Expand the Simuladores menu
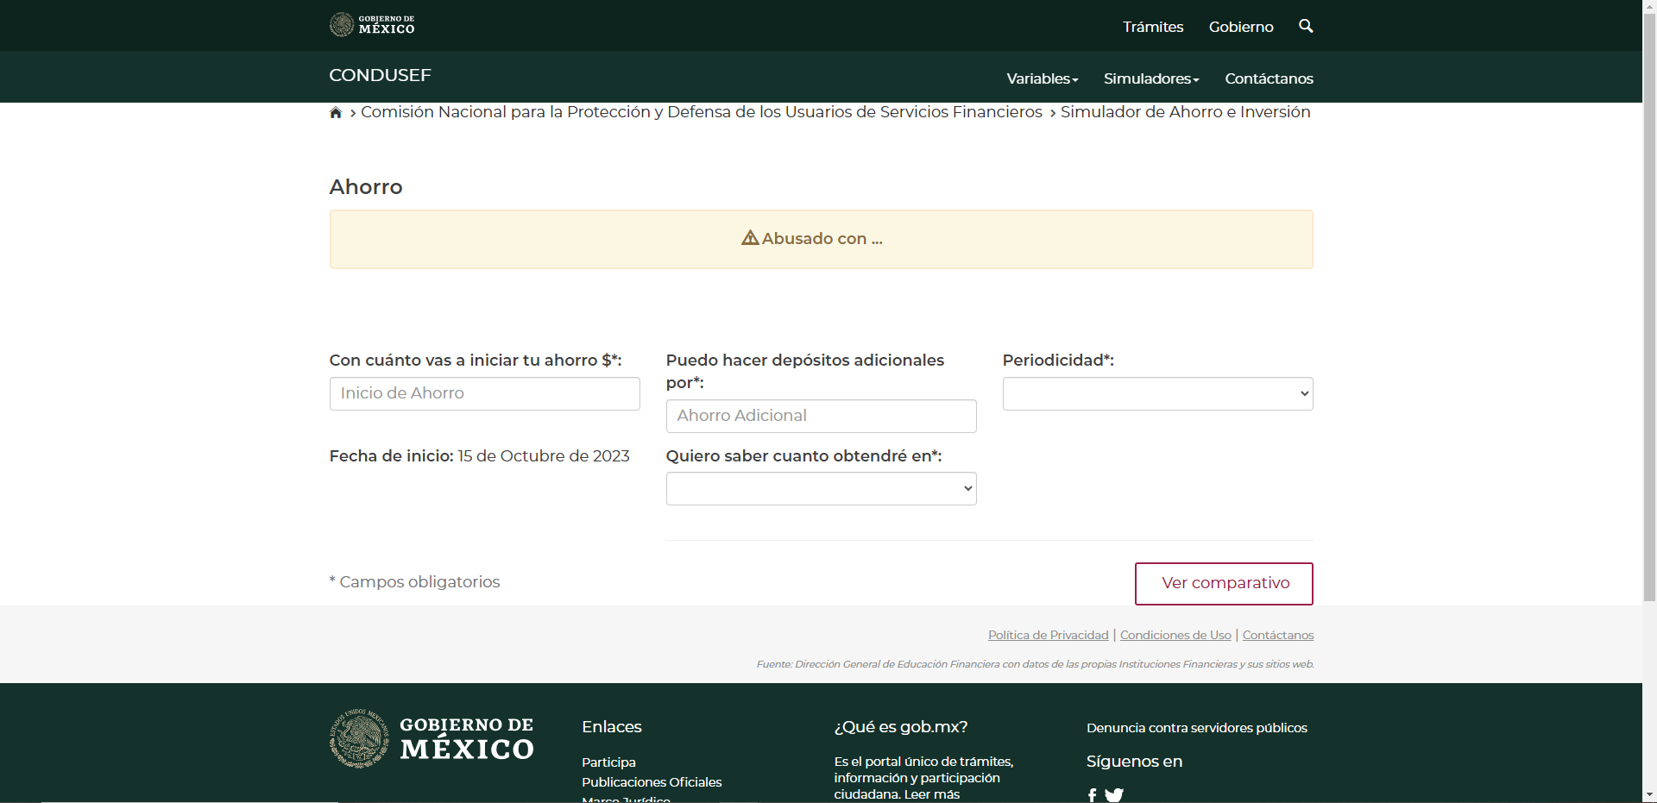The image size is (1657, 803). point(1150,78)
